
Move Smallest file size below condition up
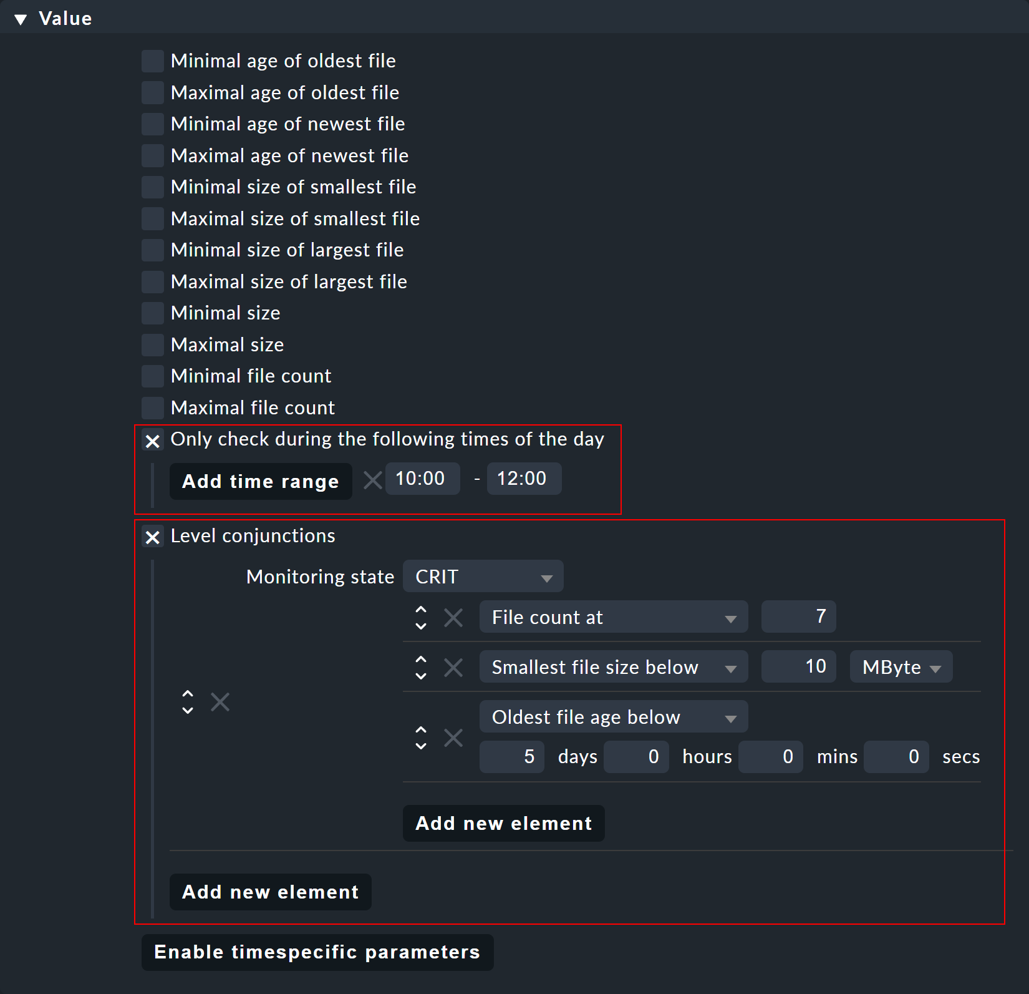421,659
